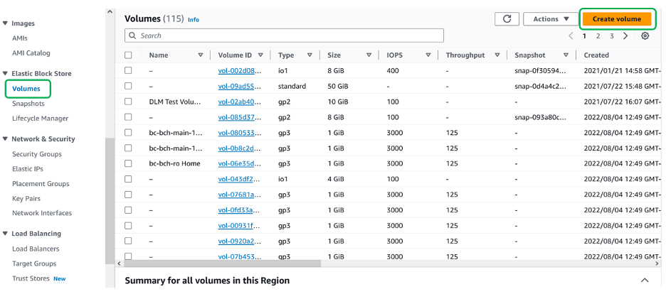Open Key Pairs in sidebar
This screenshot has height=294, width=666.
(x=26, y=198)
